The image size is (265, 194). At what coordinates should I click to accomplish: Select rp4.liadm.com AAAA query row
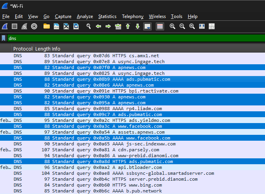pos(132,109)
